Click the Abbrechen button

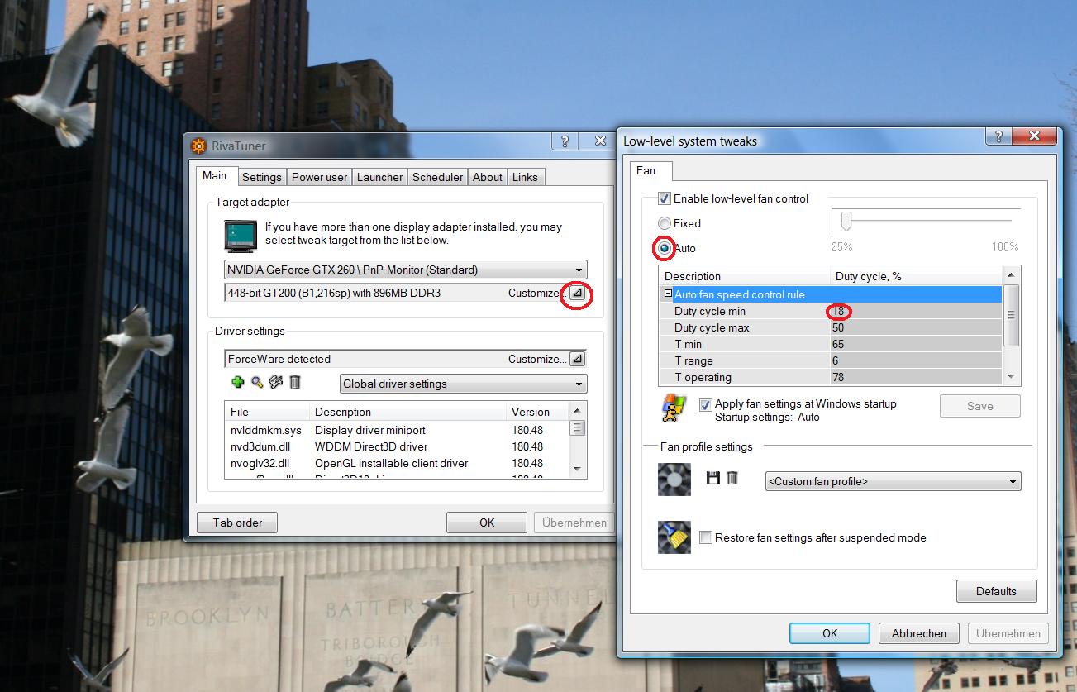click(919, 633)
